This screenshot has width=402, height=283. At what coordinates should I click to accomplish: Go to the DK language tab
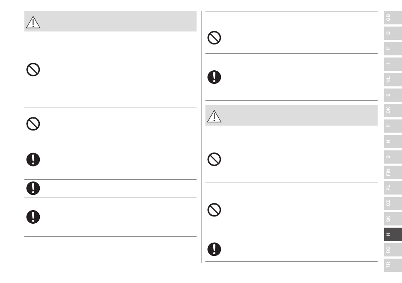(393, 110)
